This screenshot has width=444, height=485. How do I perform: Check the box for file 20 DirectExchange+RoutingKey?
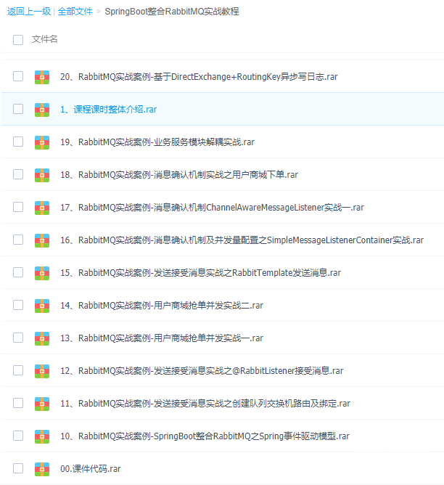point(18,76)
